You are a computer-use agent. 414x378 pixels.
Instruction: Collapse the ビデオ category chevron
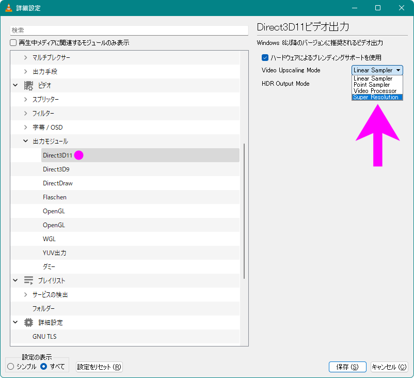15,85
